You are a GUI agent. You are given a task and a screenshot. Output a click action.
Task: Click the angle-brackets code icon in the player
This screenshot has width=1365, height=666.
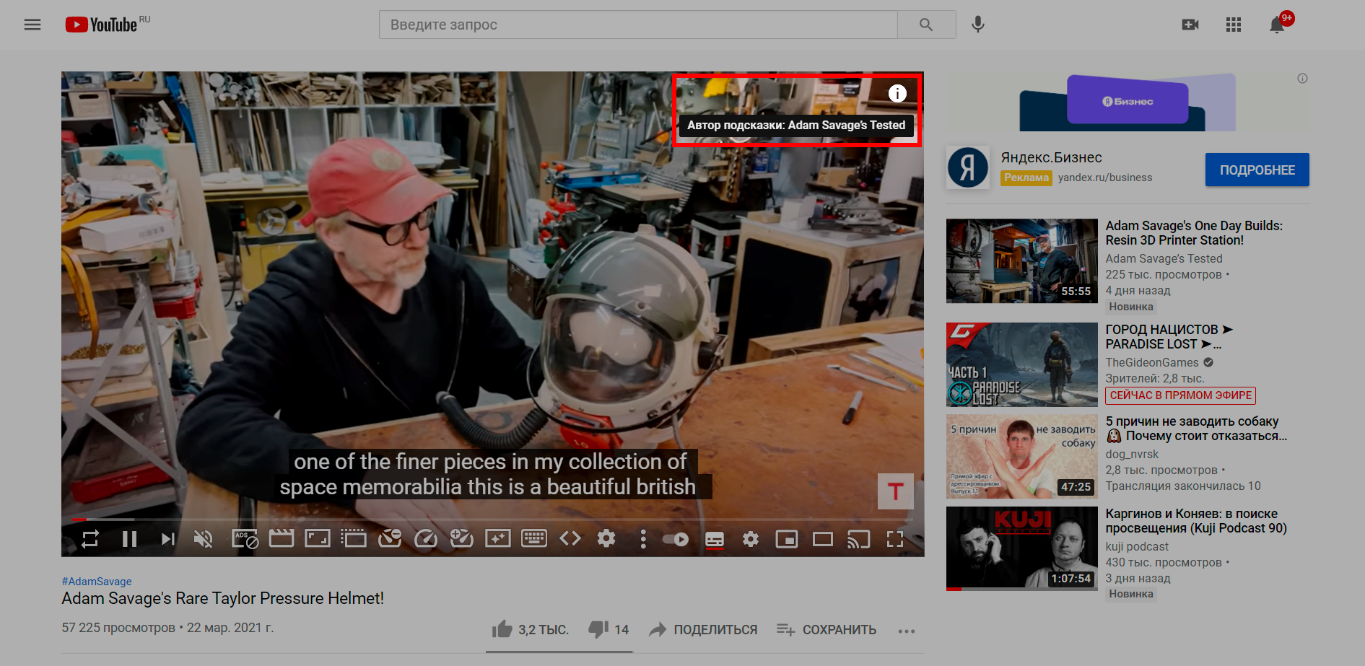(x=570, y=538)
